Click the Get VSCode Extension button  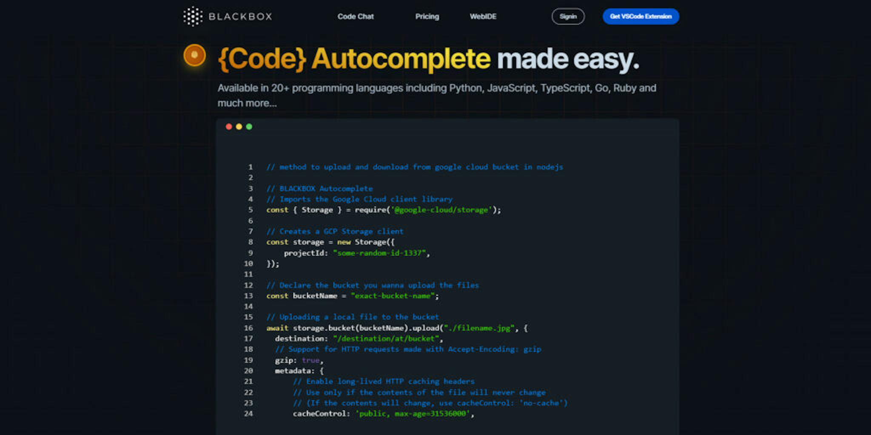pos(640,17)
